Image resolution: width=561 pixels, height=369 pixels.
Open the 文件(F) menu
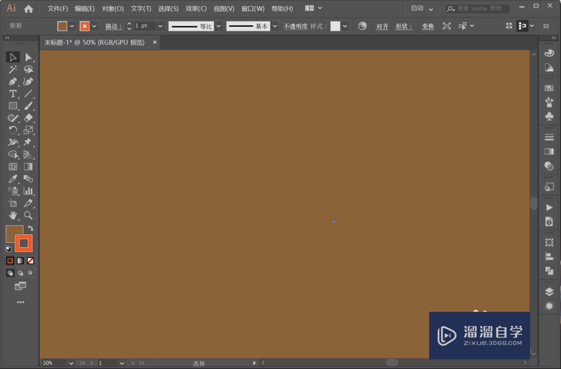58,8
